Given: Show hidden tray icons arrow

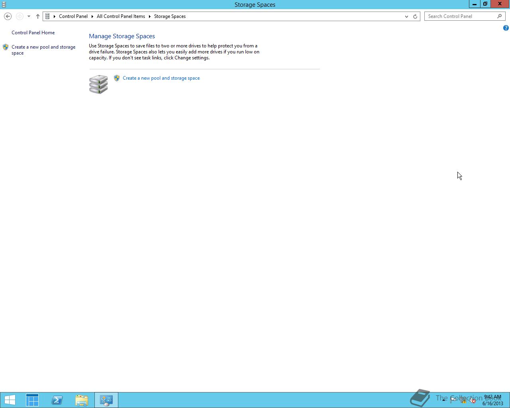Looking at the screenshot, I should coord(443,400).
